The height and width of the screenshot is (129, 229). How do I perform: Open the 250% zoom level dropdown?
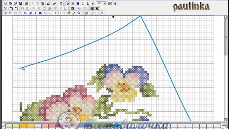pyautogui.click(x=104, y=3)
